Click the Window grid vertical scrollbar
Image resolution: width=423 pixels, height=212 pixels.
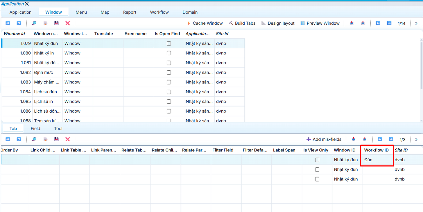click(421, 65)
